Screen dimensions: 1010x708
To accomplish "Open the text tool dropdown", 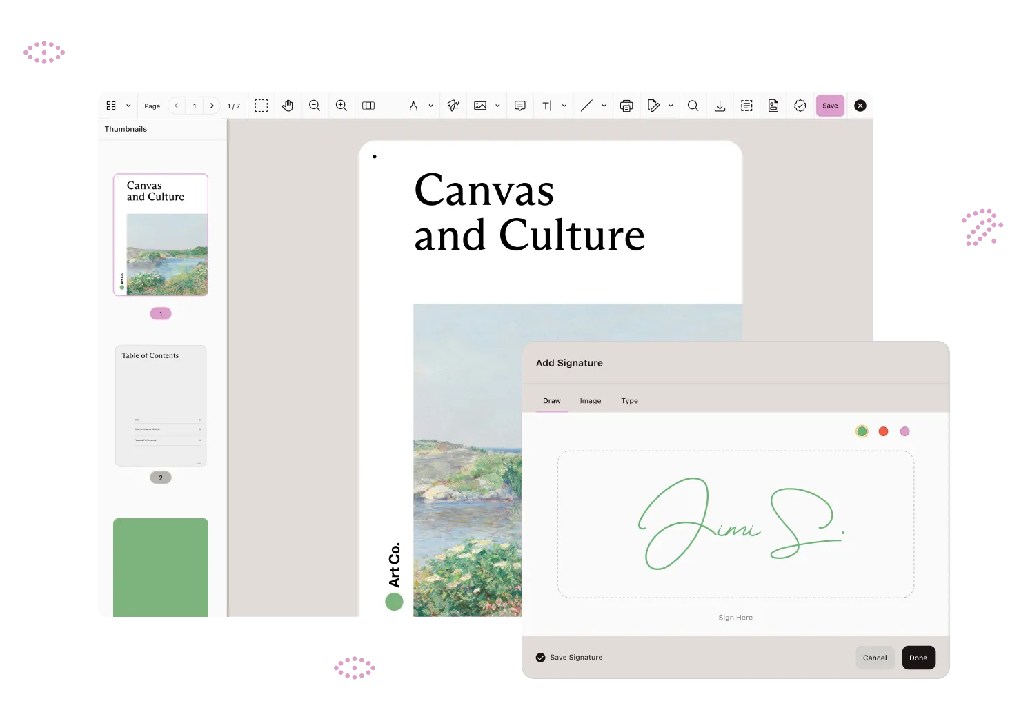I will (564, 106).
